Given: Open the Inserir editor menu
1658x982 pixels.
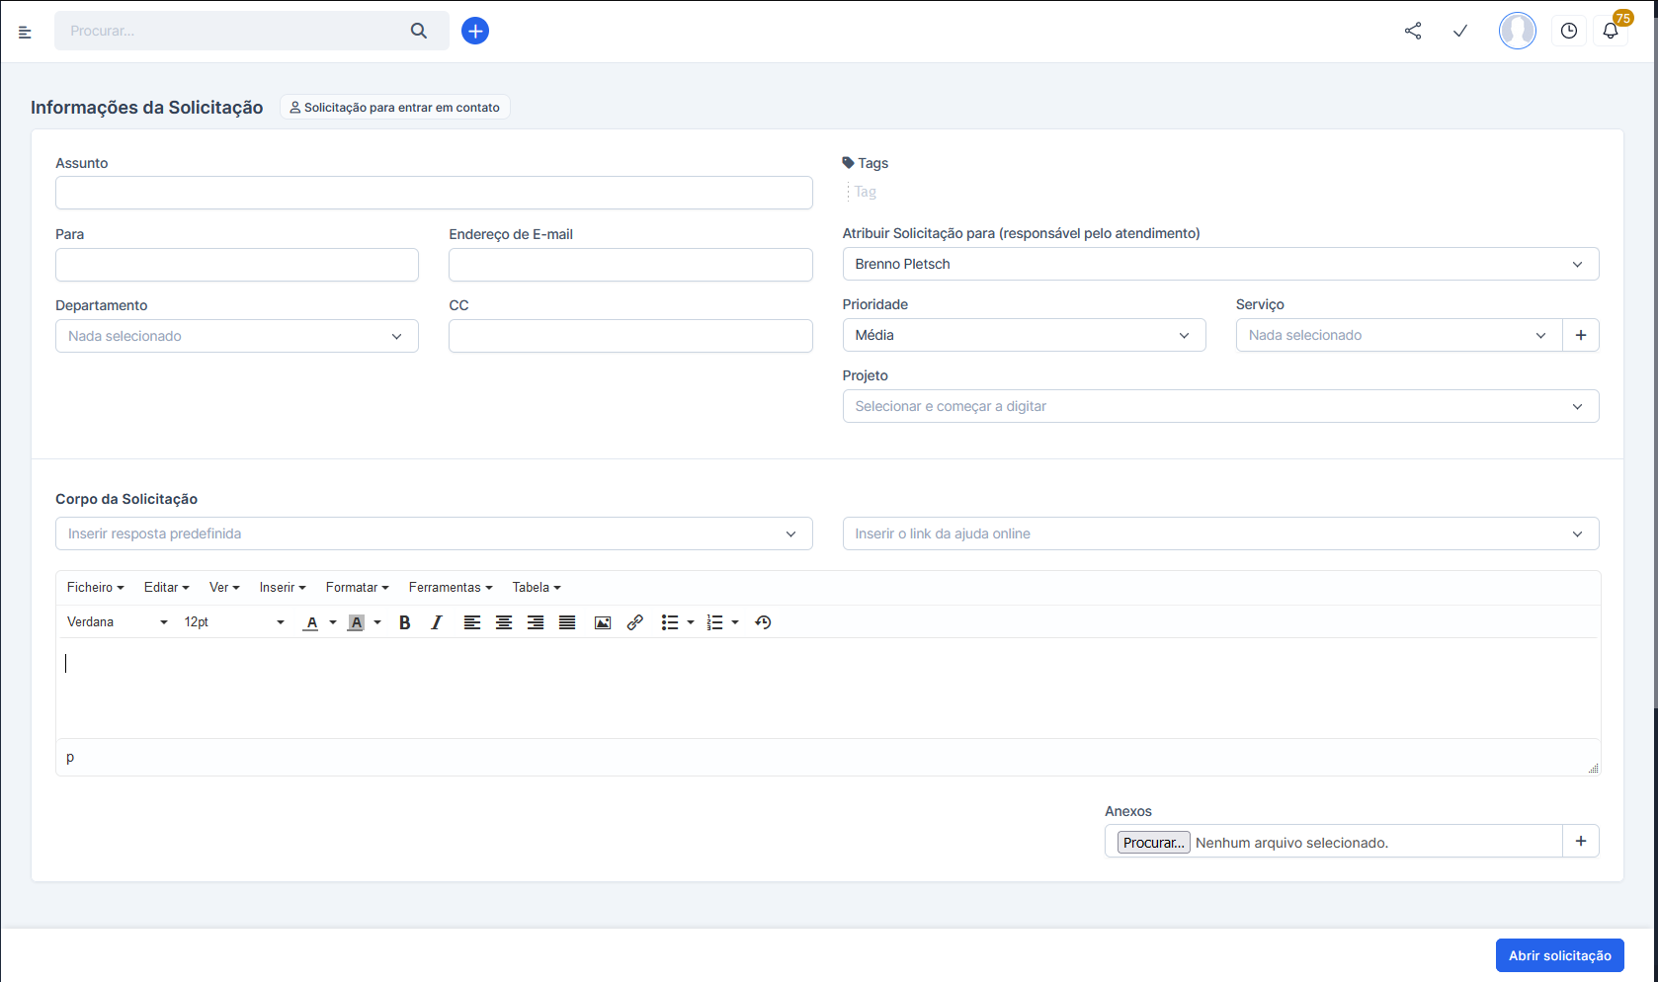Looking at the screenshot, I should click(x=283, y=587).
